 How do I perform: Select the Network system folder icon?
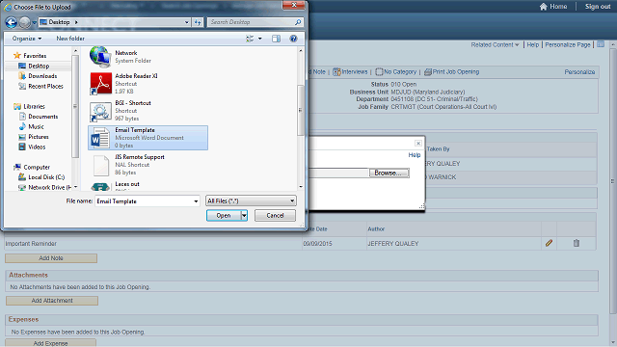click(100, 57)
